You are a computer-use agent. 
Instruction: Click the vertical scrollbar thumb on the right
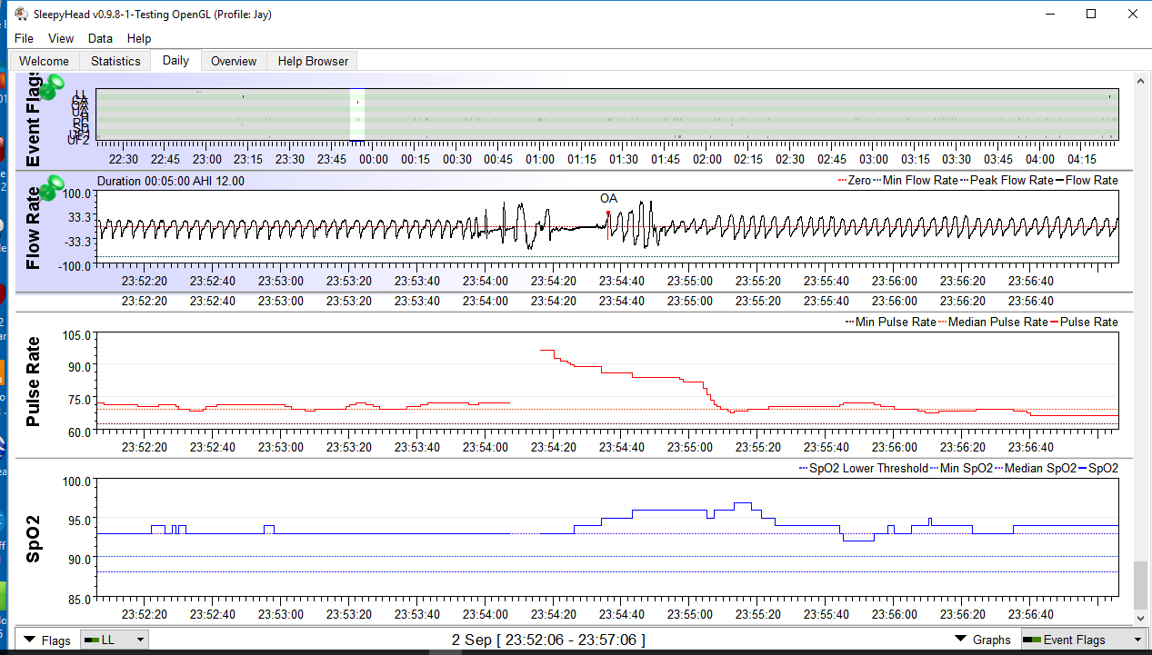click(x=1140, y=586)
